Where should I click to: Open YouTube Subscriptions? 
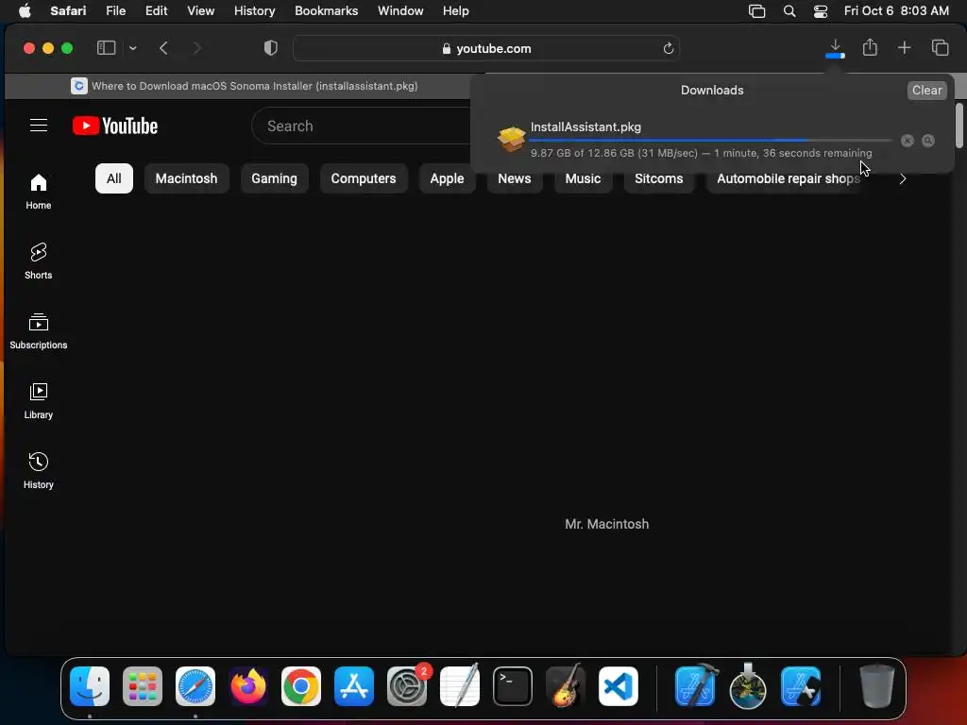pos(38,331)
